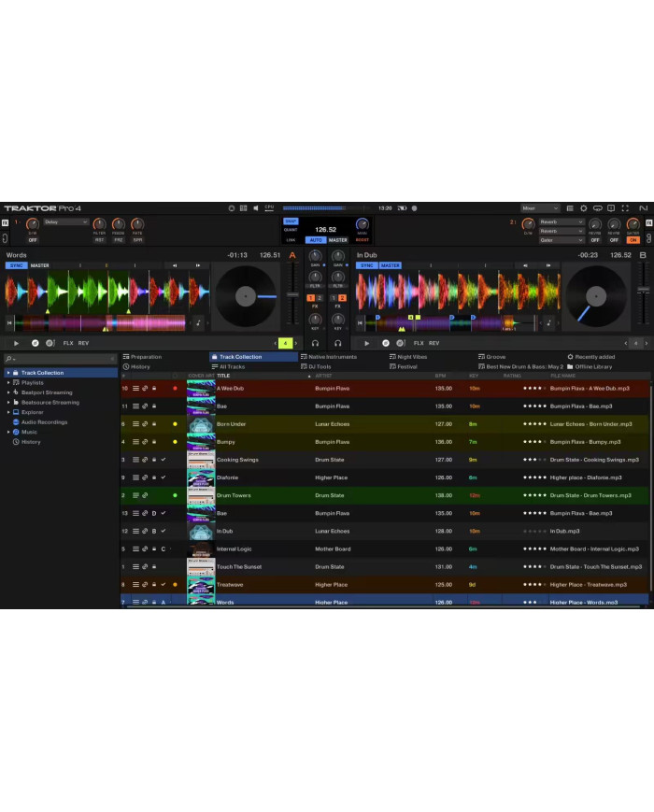
Task: Toggle FLX mode on deck A
Action: click(68, 343)
